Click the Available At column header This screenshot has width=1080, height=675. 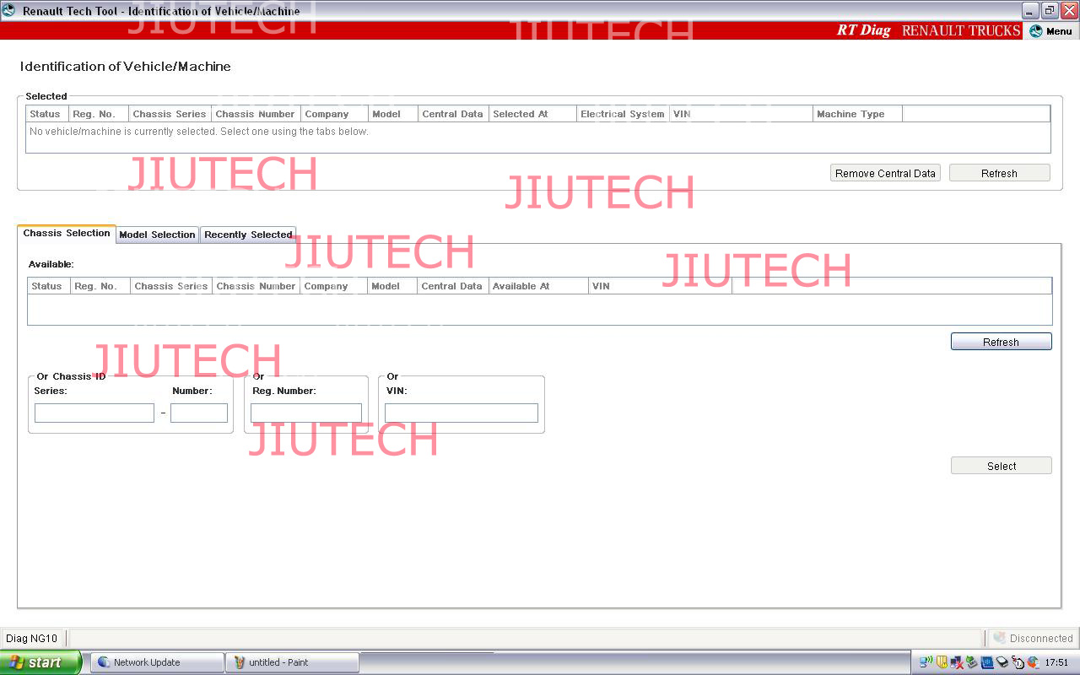pos(538,286)
